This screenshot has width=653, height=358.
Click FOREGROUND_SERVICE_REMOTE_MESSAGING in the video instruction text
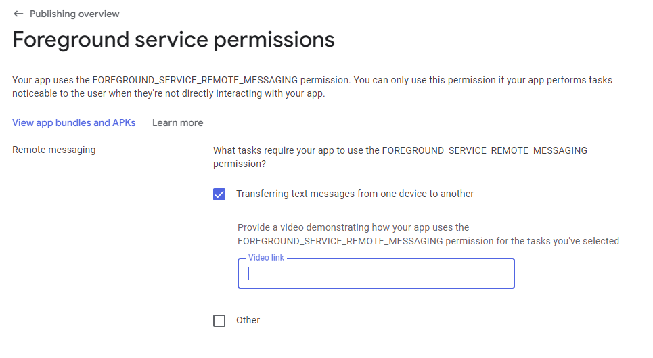[340, 241]
